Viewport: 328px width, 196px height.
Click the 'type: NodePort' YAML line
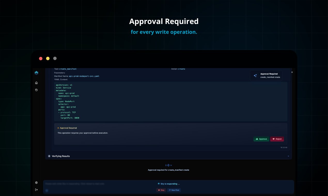[67, 101]
